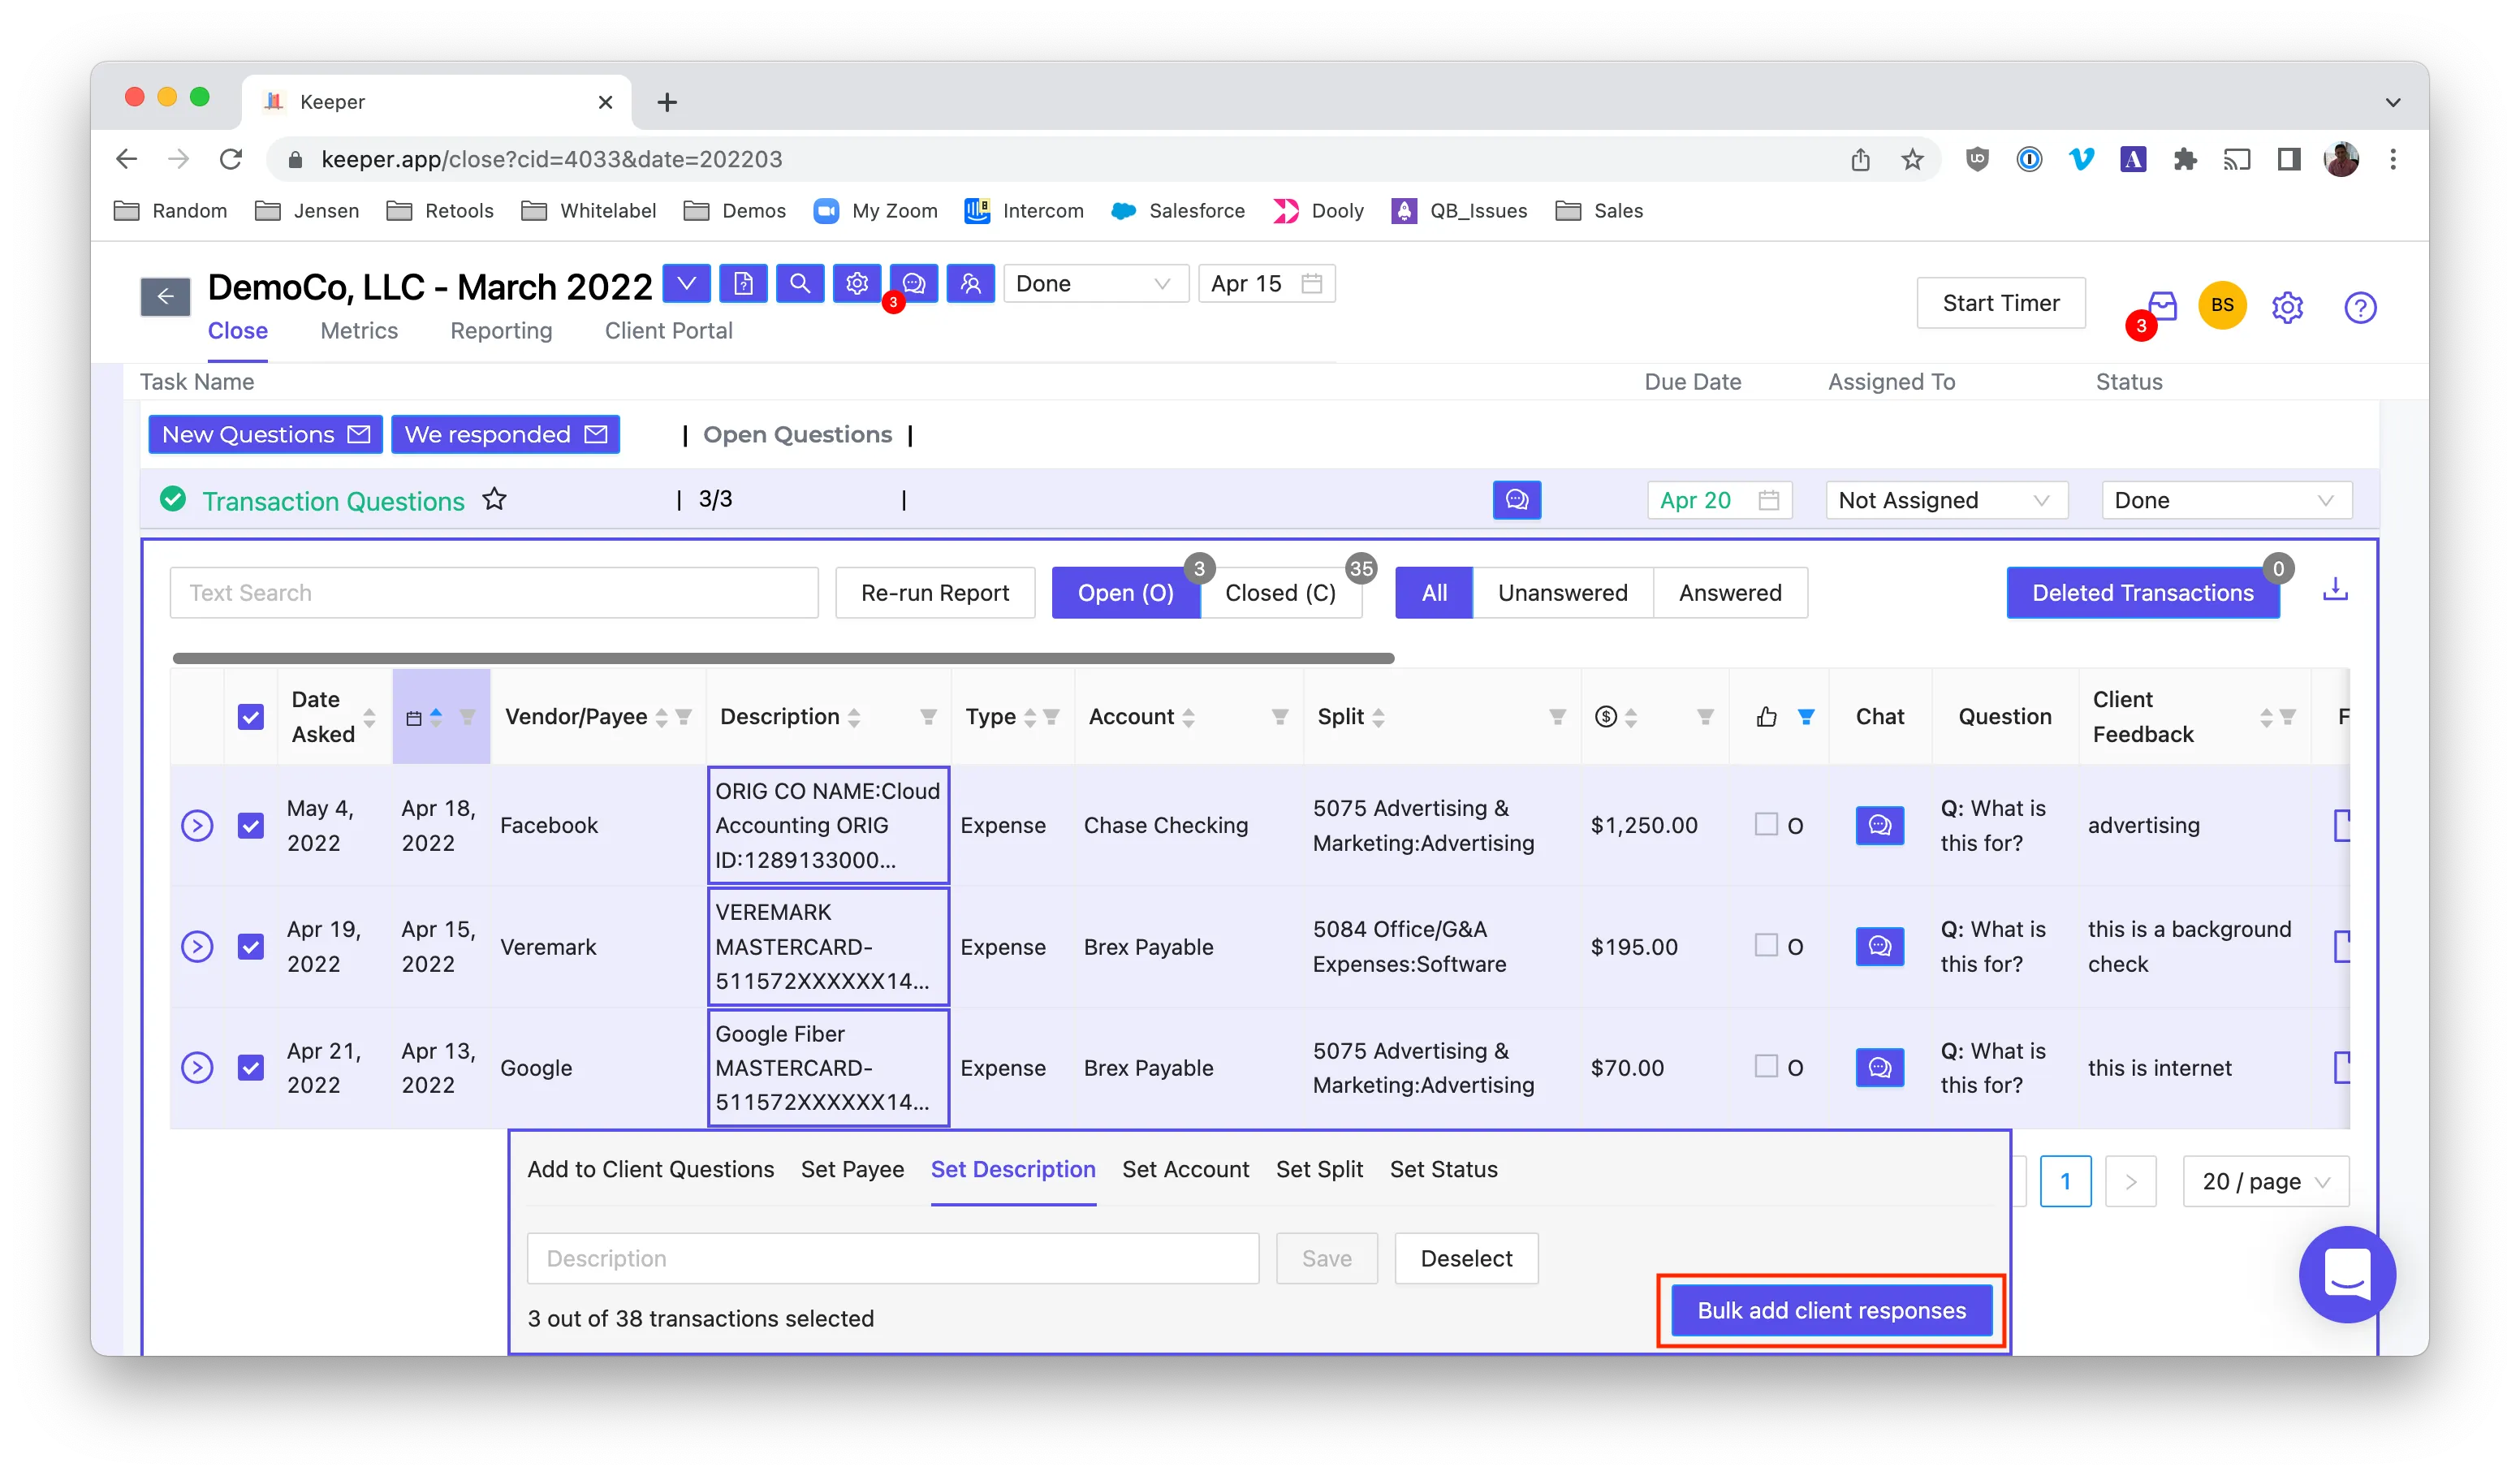The image size is (2520, 1476).
Task: Open the gear icon beside DemoCo title
Action: 857,284
